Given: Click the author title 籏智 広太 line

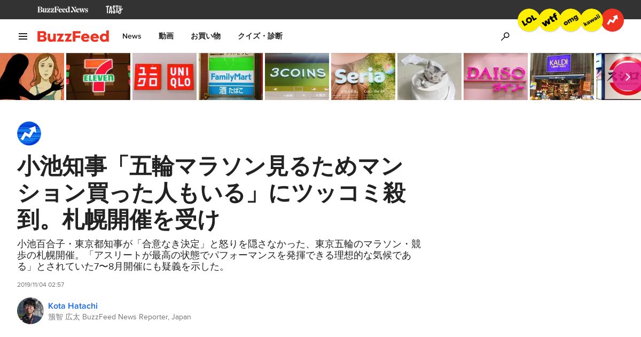Looking at the screenshot, I should (x=120, y=317).
